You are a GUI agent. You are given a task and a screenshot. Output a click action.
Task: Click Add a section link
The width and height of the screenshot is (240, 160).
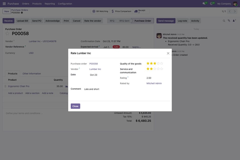33,93
